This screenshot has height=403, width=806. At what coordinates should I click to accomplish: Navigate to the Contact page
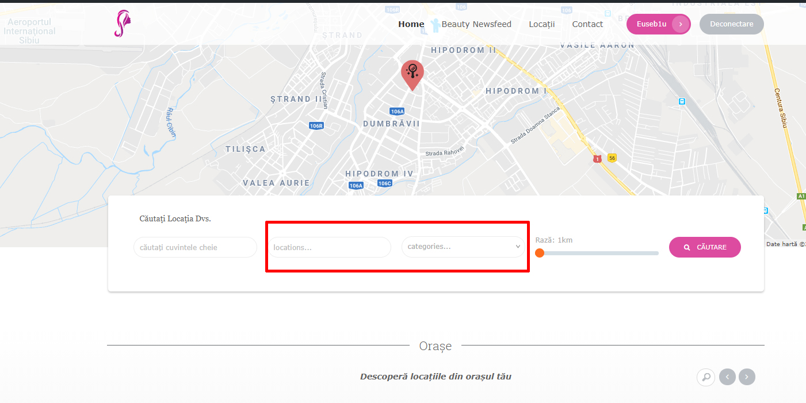[587, 24]
